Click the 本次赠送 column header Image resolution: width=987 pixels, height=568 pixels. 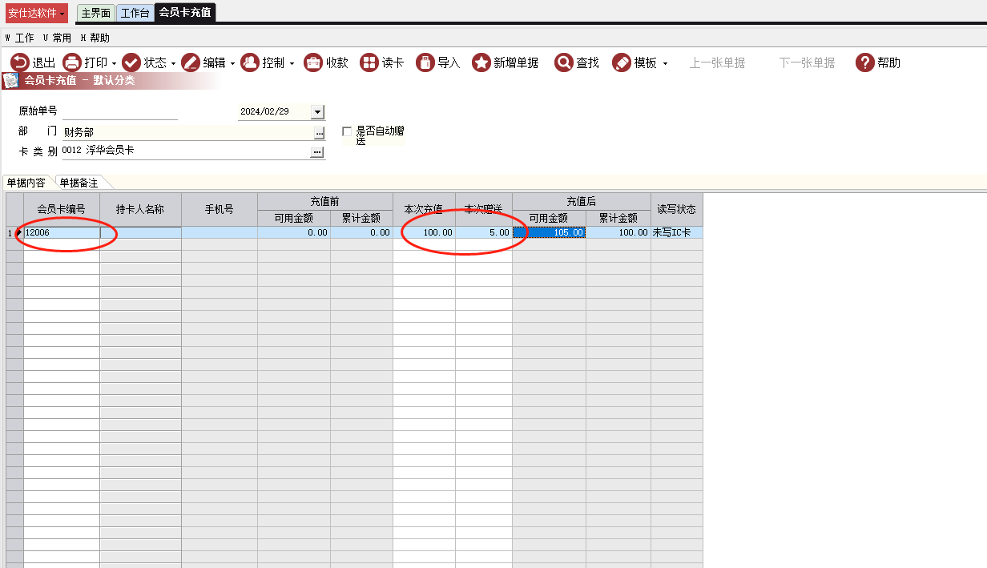coord(484,209)
